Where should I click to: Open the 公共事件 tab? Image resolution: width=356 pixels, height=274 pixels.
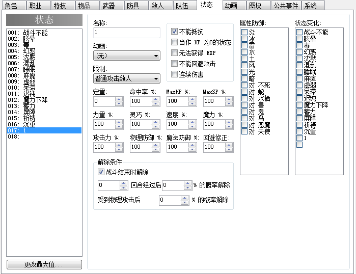pyautogui.click(x=286, y=6)
